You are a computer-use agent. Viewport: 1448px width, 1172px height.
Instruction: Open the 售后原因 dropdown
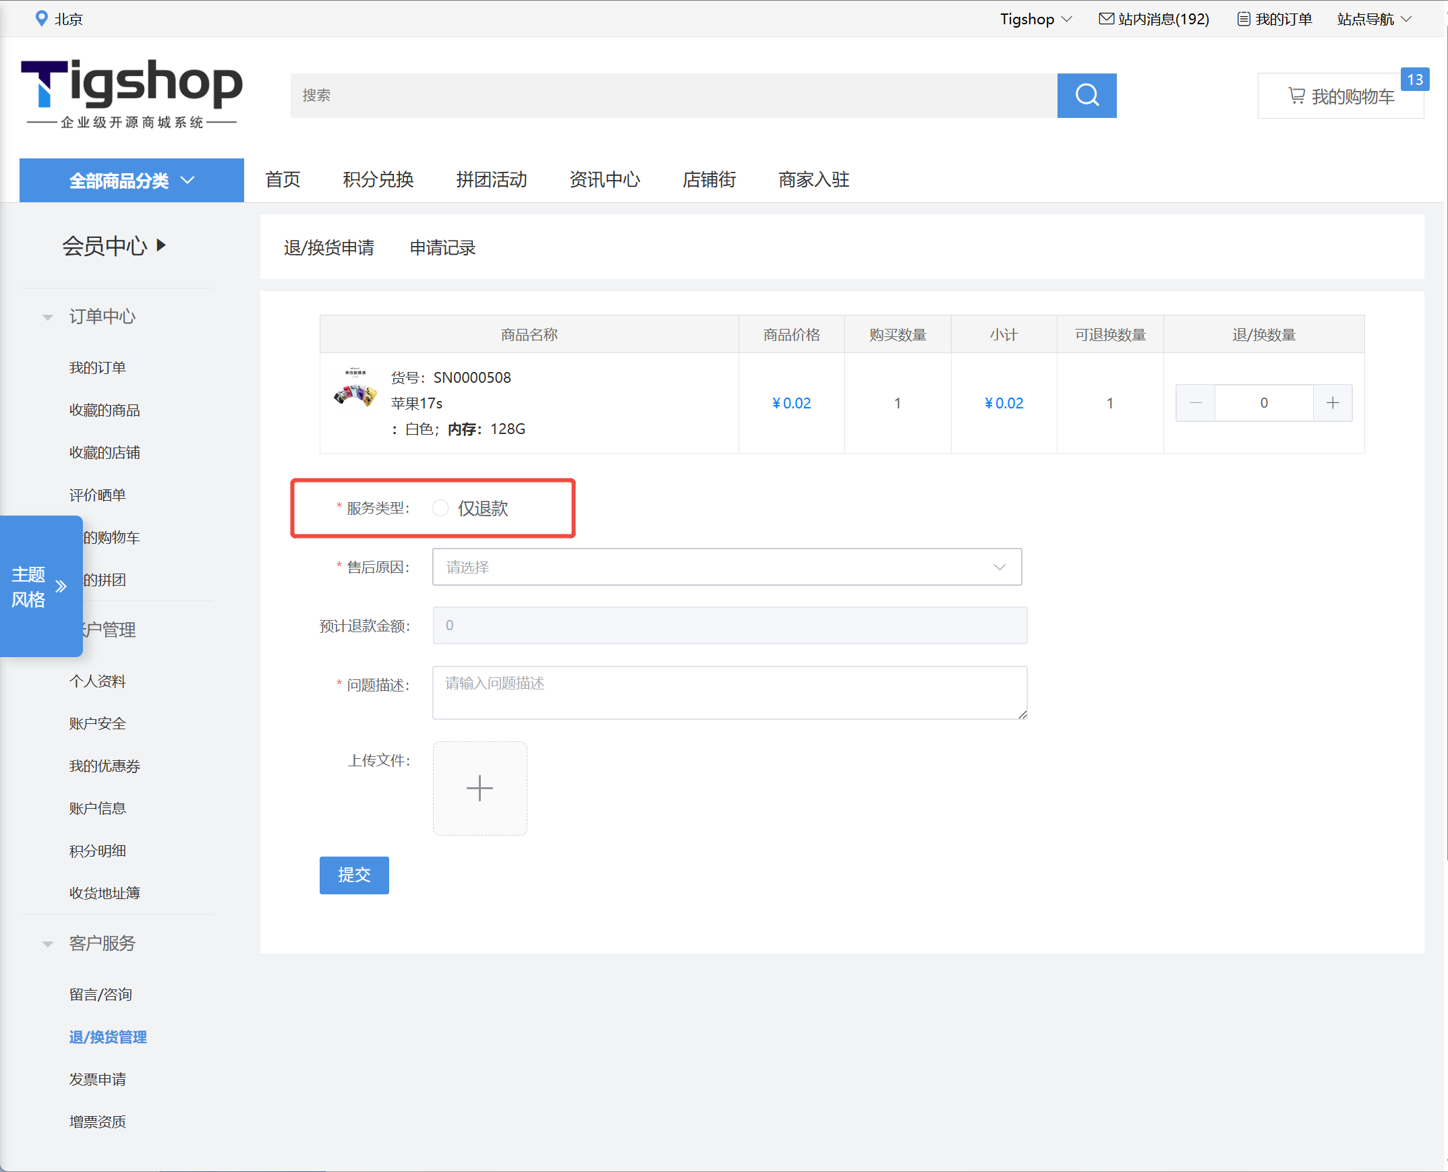(726, 567)
